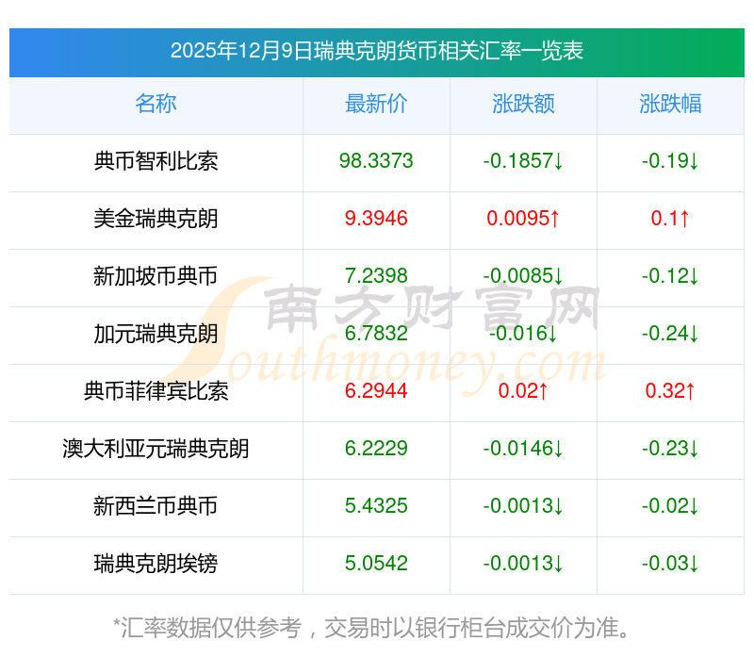Click the change amount 0.02↑

[523, 391]
